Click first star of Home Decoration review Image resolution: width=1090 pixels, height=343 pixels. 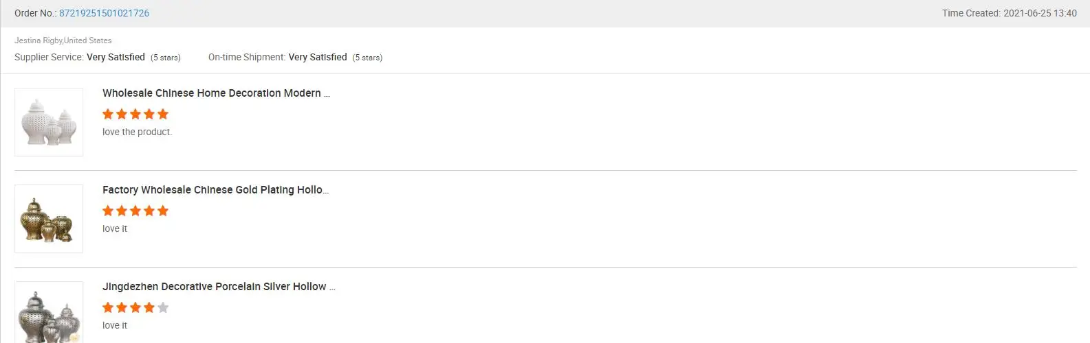click(x=108, y=114)
